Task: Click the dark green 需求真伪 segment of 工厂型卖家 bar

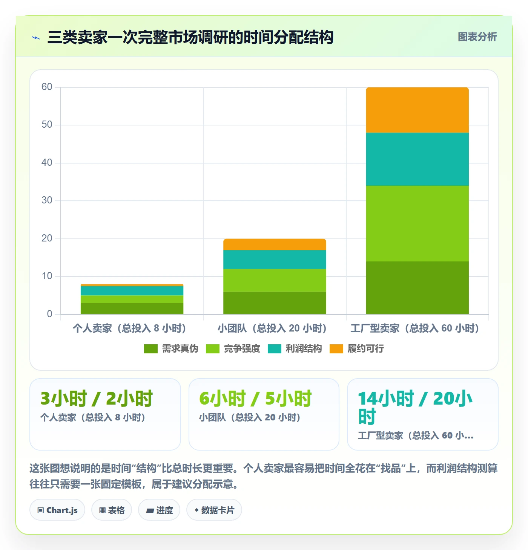Action: [x=417, y=288]
